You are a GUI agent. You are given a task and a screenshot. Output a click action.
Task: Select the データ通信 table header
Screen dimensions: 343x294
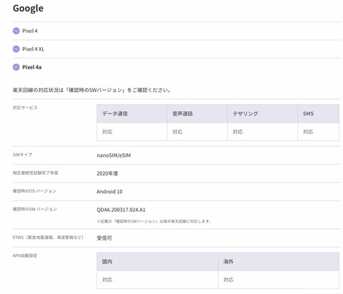(x=132, y=113)
